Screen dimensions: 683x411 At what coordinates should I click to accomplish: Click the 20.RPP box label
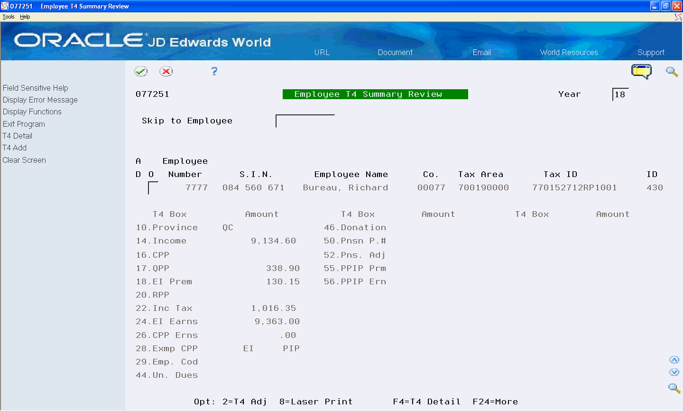152,295
